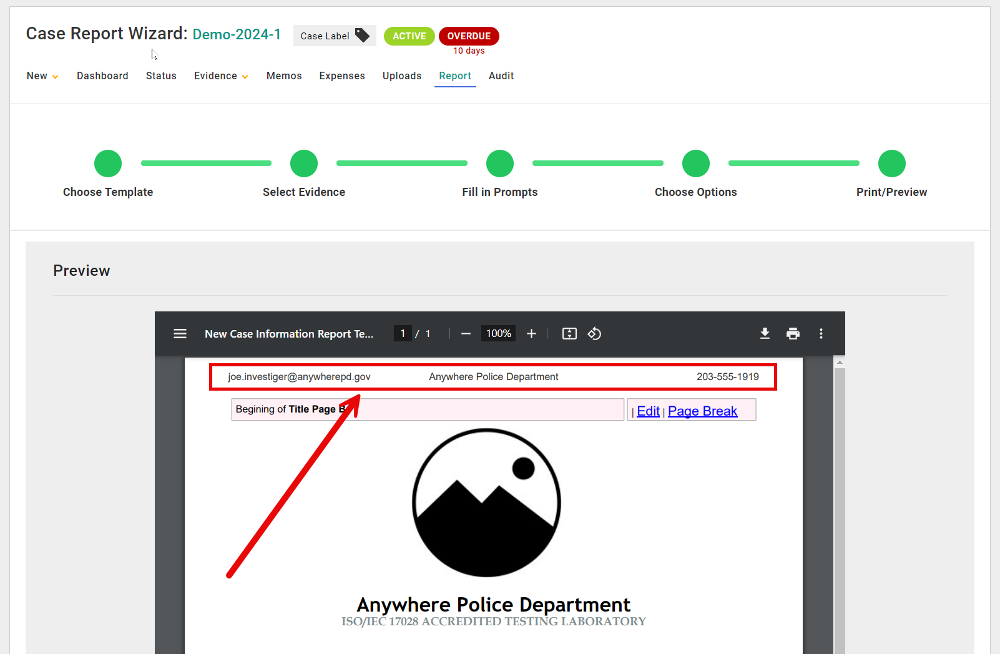Switch to the Uploads tab
The image size is (1000, 654).
402,76
